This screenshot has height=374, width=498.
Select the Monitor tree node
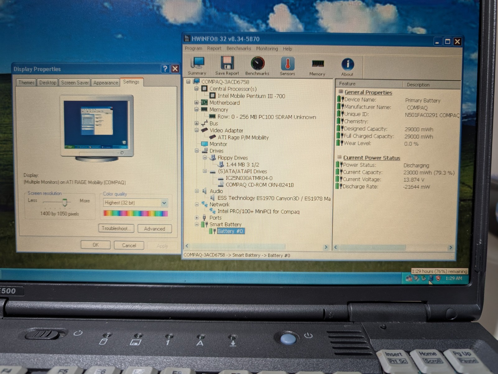218,144
